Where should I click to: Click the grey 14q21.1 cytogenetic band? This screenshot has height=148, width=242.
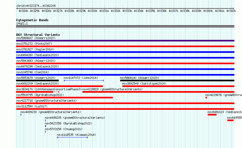pos(125,26)
